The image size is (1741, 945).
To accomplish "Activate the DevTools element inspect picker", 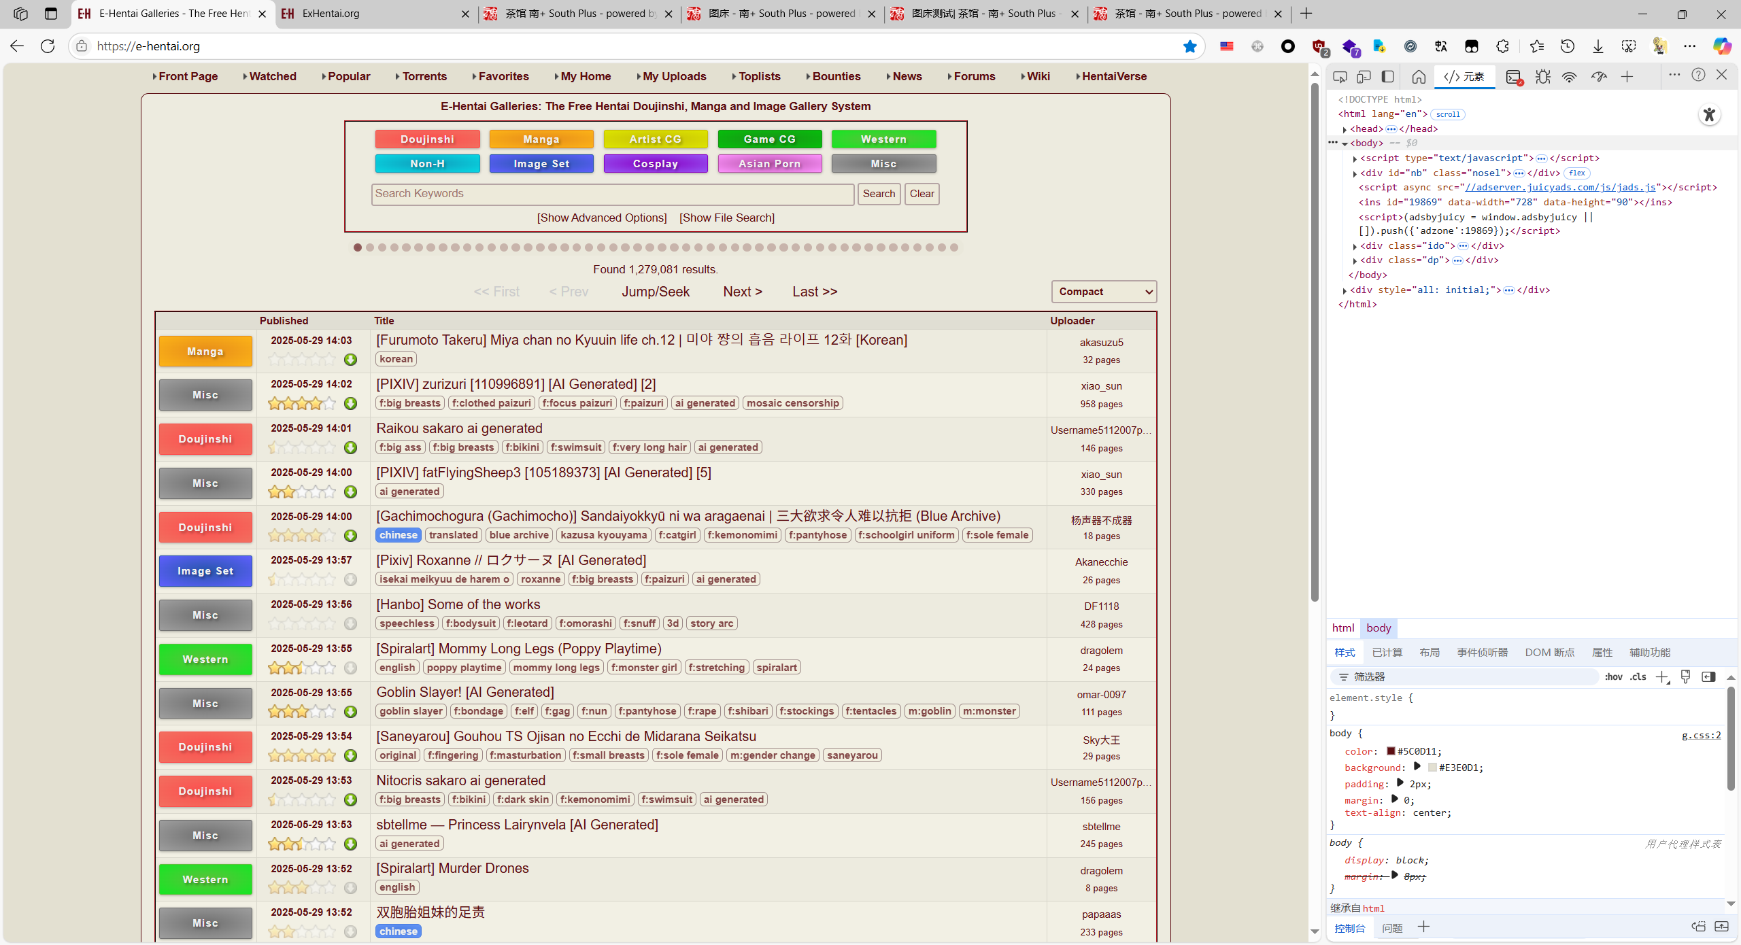I will click(1340, 77).
